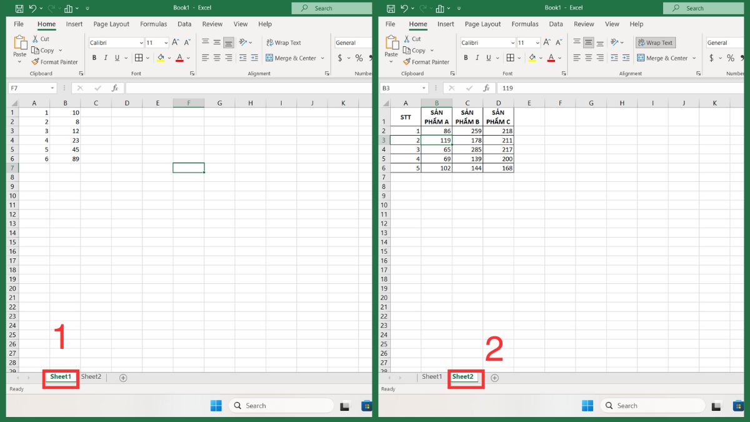Click the Cut scissors icon in Sheet1 window
The image size is (750, 422).
(x=35, y=39)
